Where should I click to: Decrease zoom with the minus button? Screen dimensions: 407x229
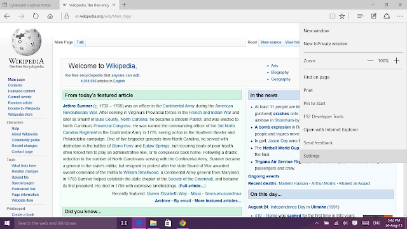click(x=370, y=61)
